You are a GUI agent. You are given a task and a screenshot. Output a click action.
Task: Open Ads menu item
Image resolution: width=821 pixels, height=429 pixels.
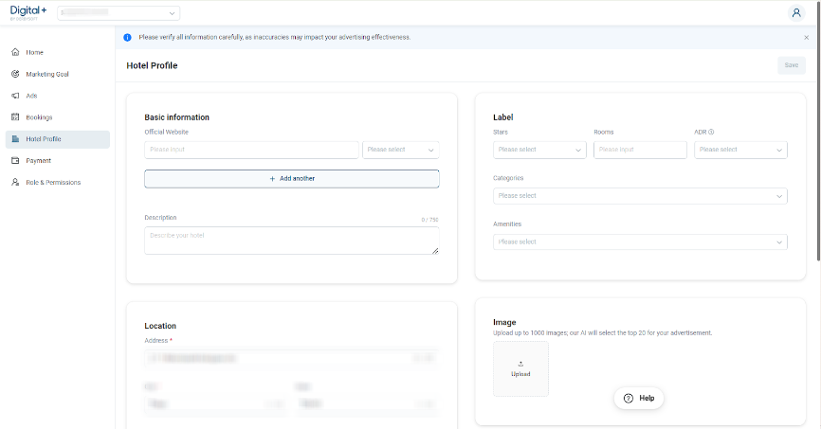tap(58, 96)
